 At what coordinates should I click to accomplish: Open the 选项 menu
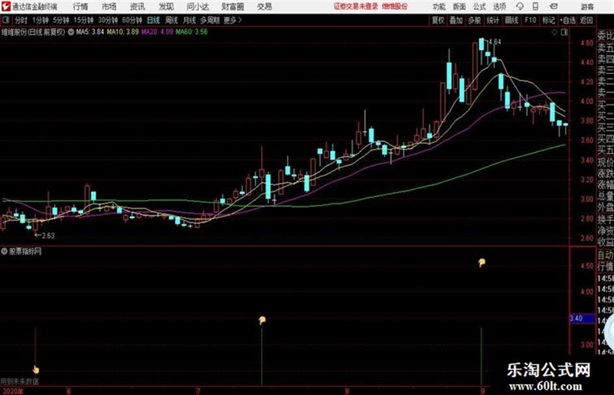point(500,6)
